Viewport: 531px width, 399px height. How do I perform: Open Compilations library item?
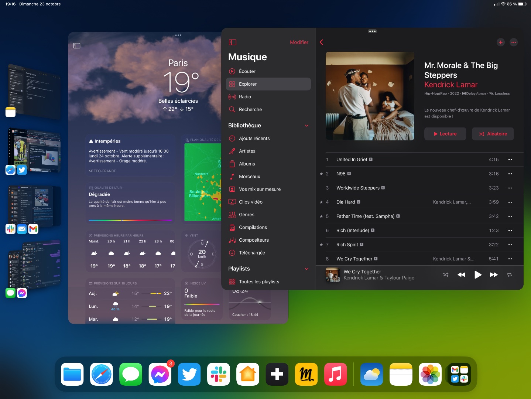point(268,227)
